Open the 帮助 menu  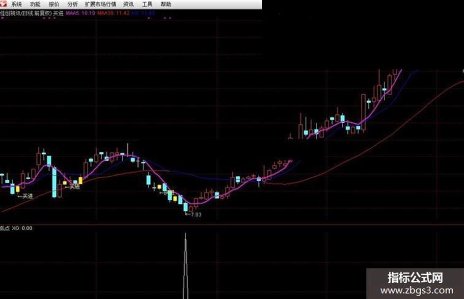click(x=166, y=4)
